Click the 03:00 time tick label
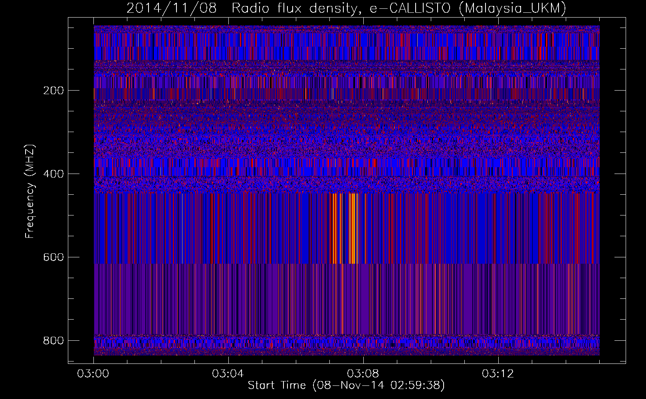This screenshot has width=646, height=399. click(x=93, y=374)
